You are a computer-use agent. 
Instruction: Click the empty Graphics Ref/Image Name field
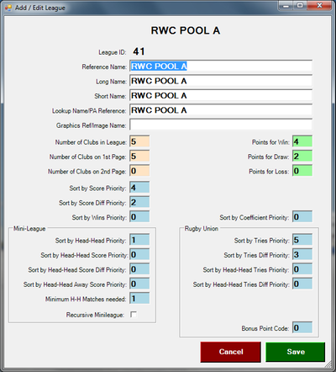click(x=221, y=125)
